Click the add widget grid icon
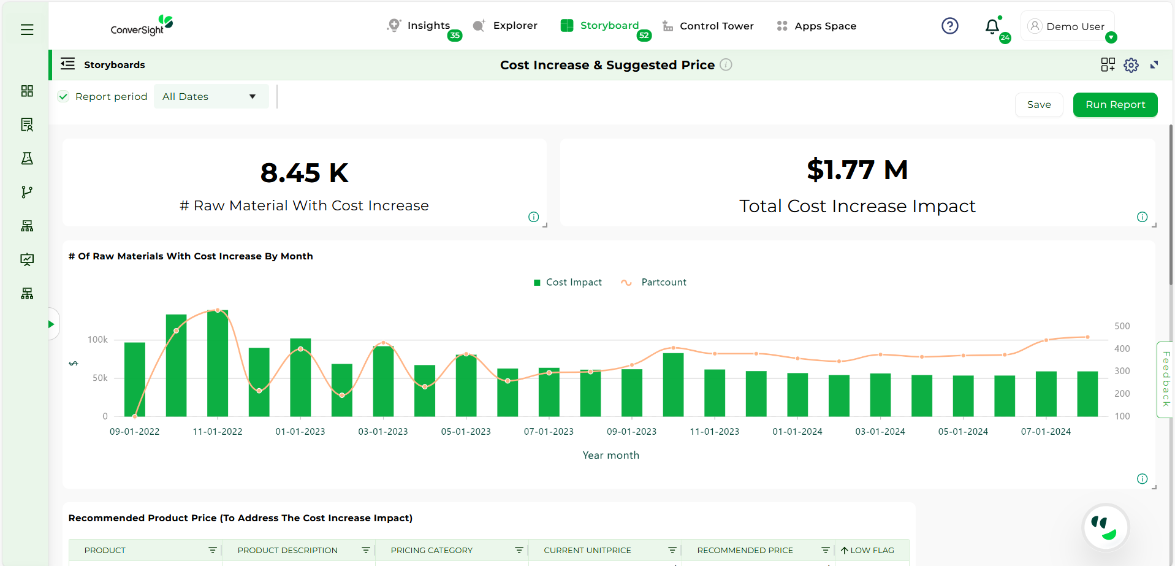 coord(1108,65)
